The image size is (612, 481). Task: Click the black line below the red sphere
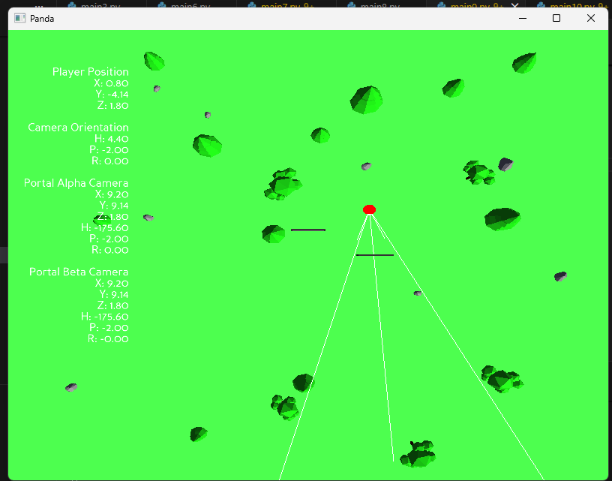374,255
